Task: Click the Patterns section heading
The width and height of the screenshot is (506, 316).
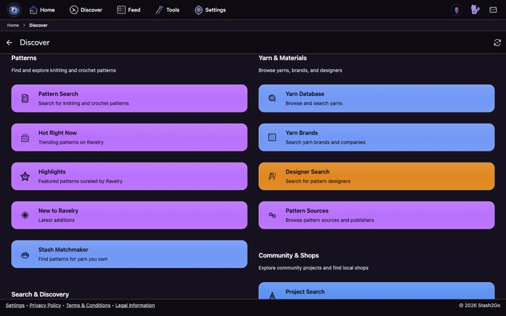Action: [24, 58]
